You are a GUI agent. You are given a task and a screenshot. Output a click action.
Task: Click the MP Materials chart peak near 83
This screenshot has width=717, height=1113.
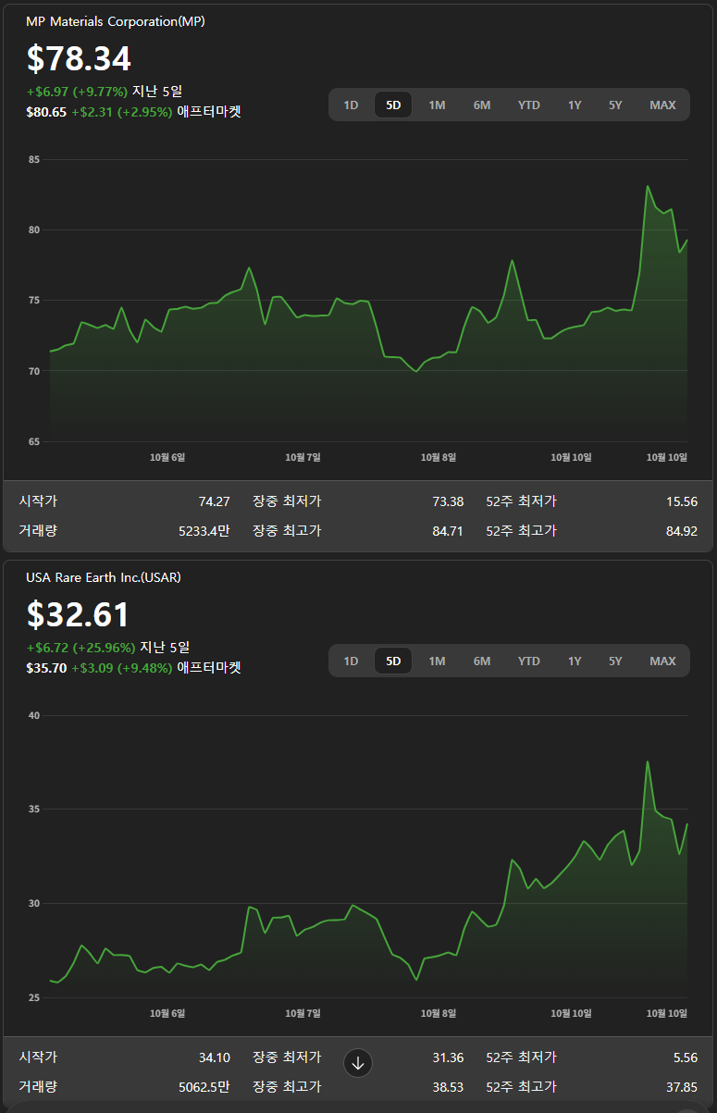[x=648, y=187]
